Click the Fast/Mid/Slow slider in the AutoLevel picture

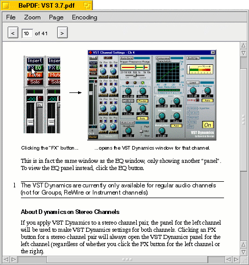[141, 131]
